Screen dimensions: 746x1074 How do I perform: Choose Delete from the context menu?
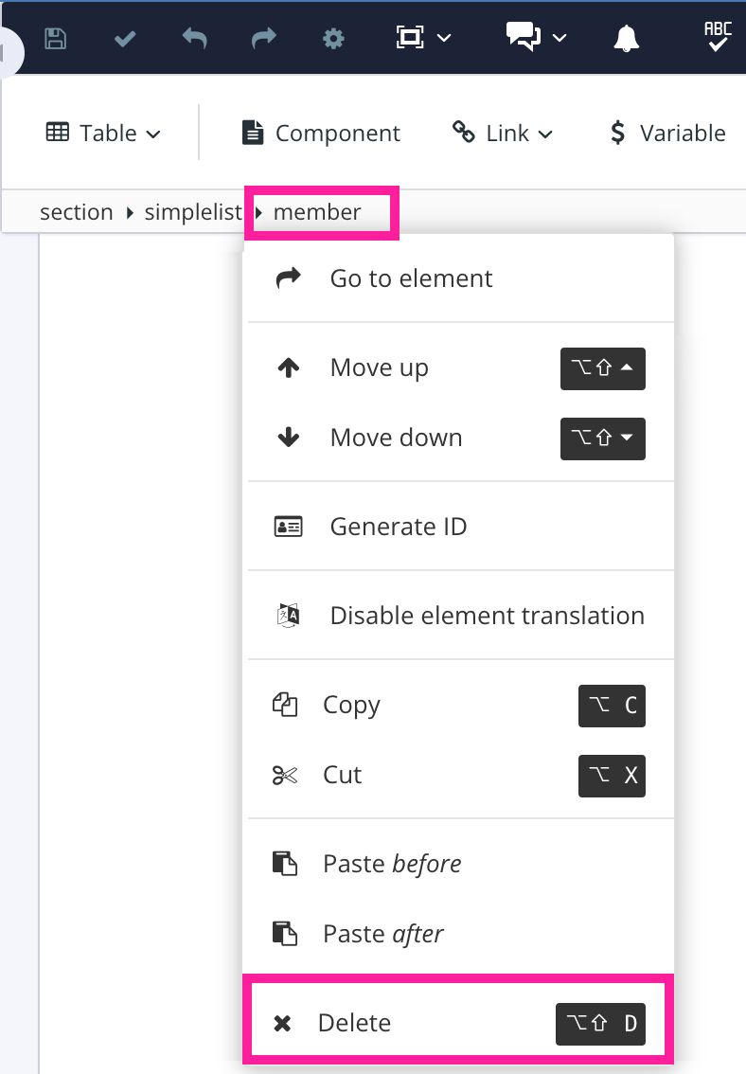[x=458, y=1023]
